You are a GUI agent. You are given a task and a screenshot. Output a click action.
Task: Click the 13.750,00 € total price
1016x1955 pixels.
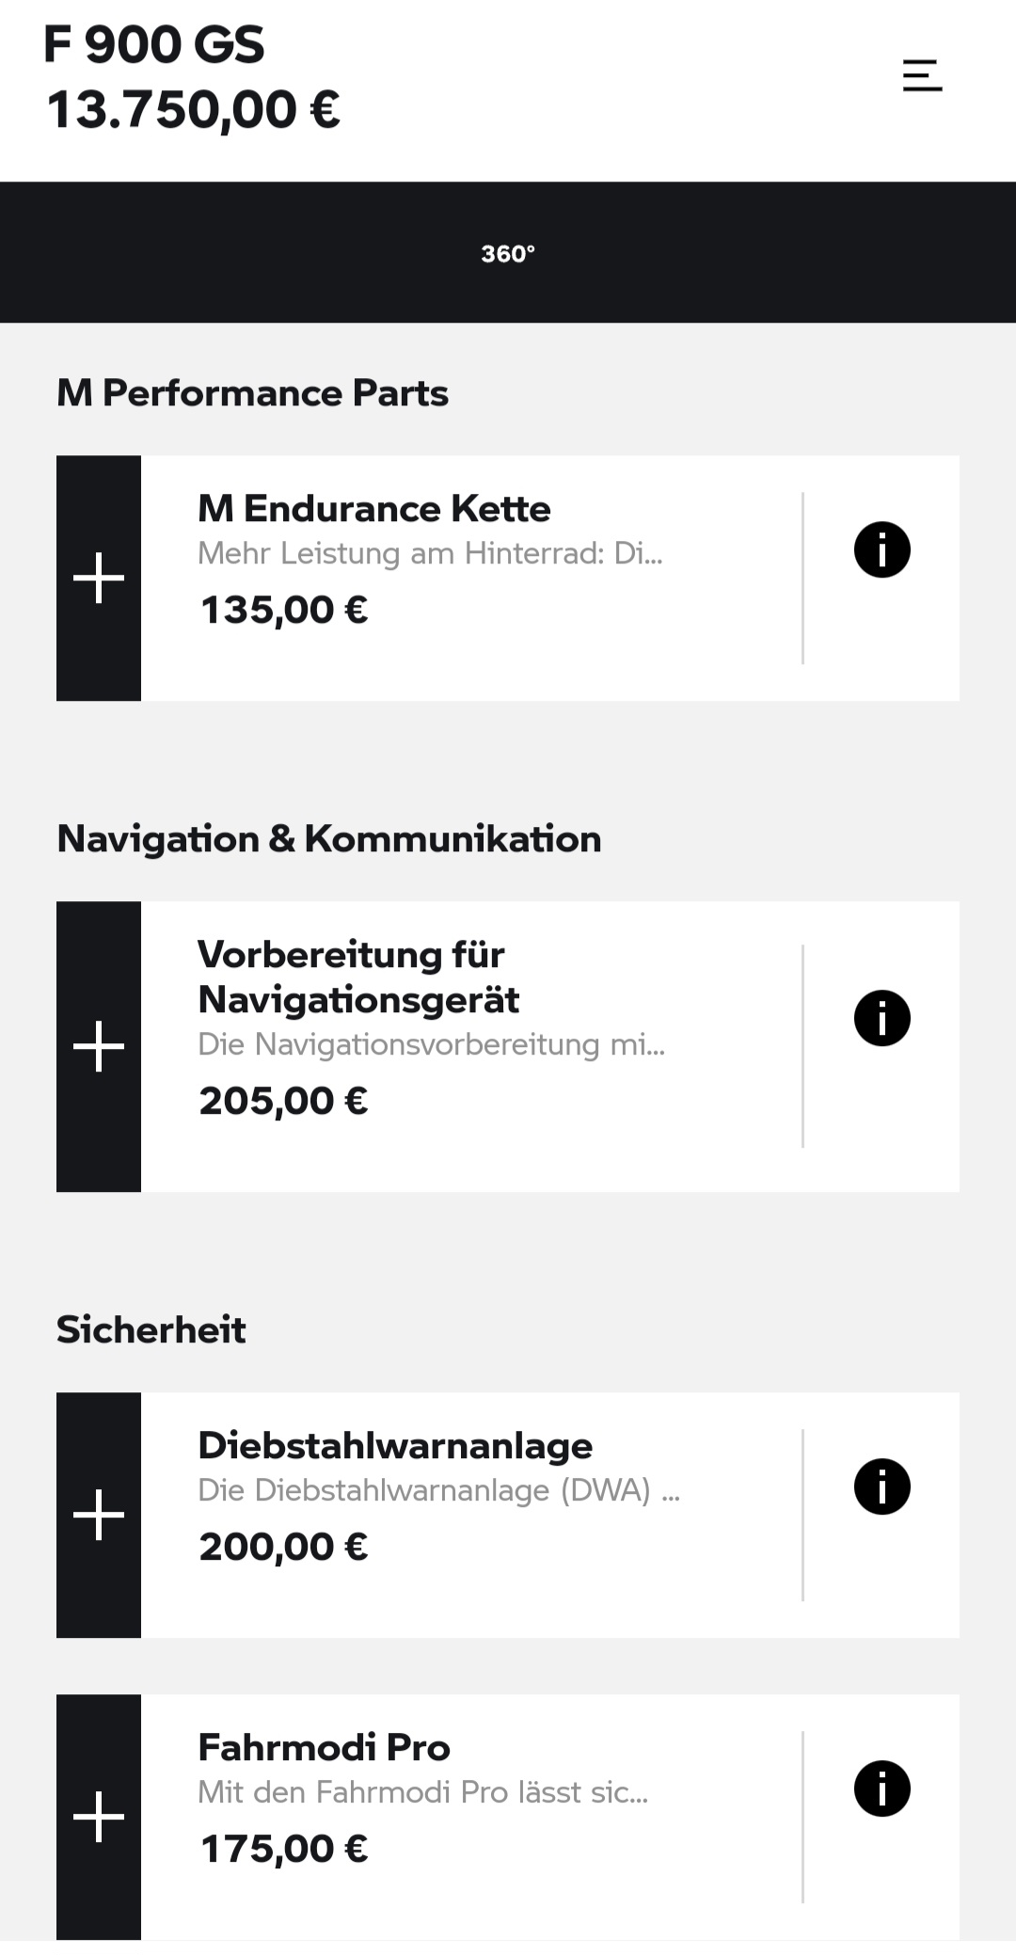coord(194,109)
